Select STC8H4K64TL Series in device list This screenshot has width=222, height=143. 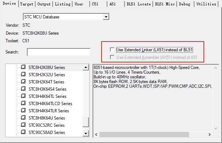click(x=48, y=96)
